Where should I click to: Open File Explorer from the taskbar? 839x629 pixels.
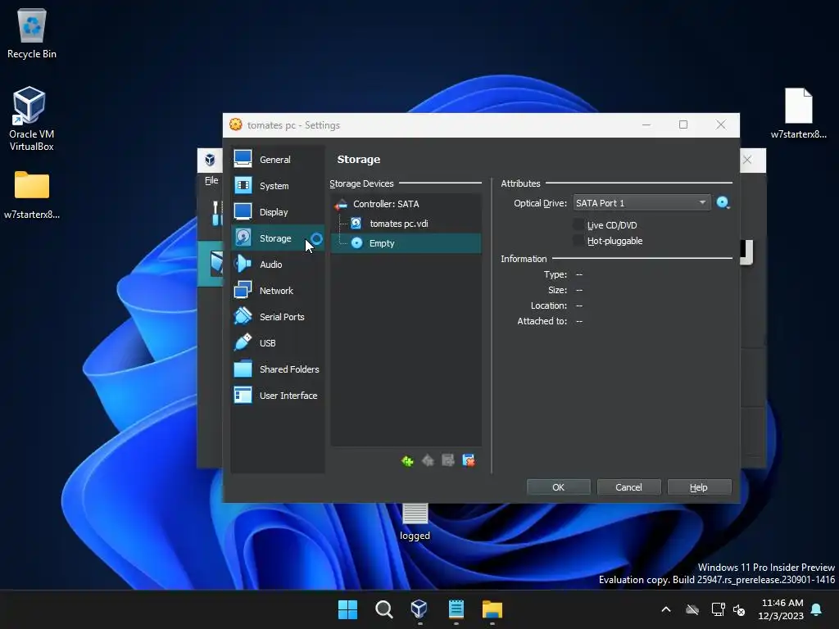[492, 609]
